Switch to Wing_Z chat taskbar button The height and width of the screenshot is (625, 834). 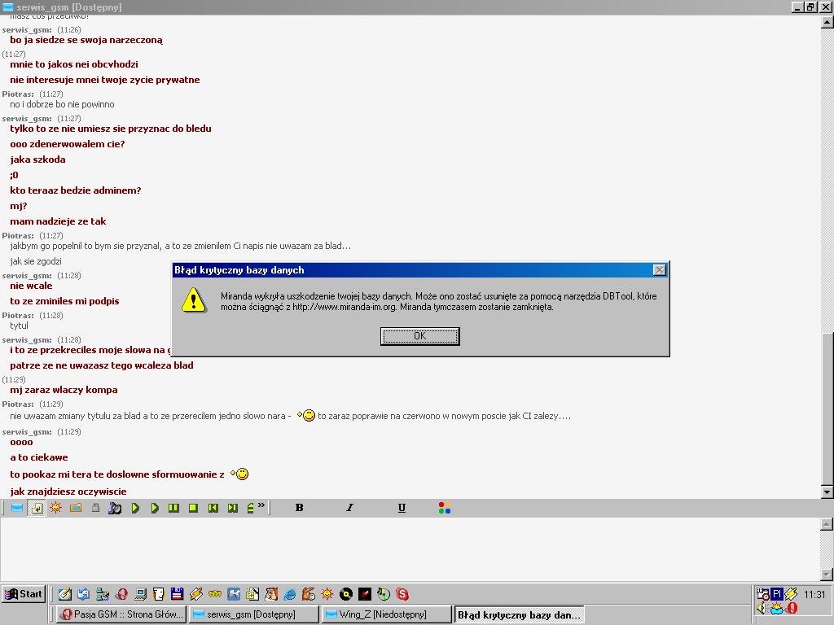pyautogui.click(x=386, y=614)
